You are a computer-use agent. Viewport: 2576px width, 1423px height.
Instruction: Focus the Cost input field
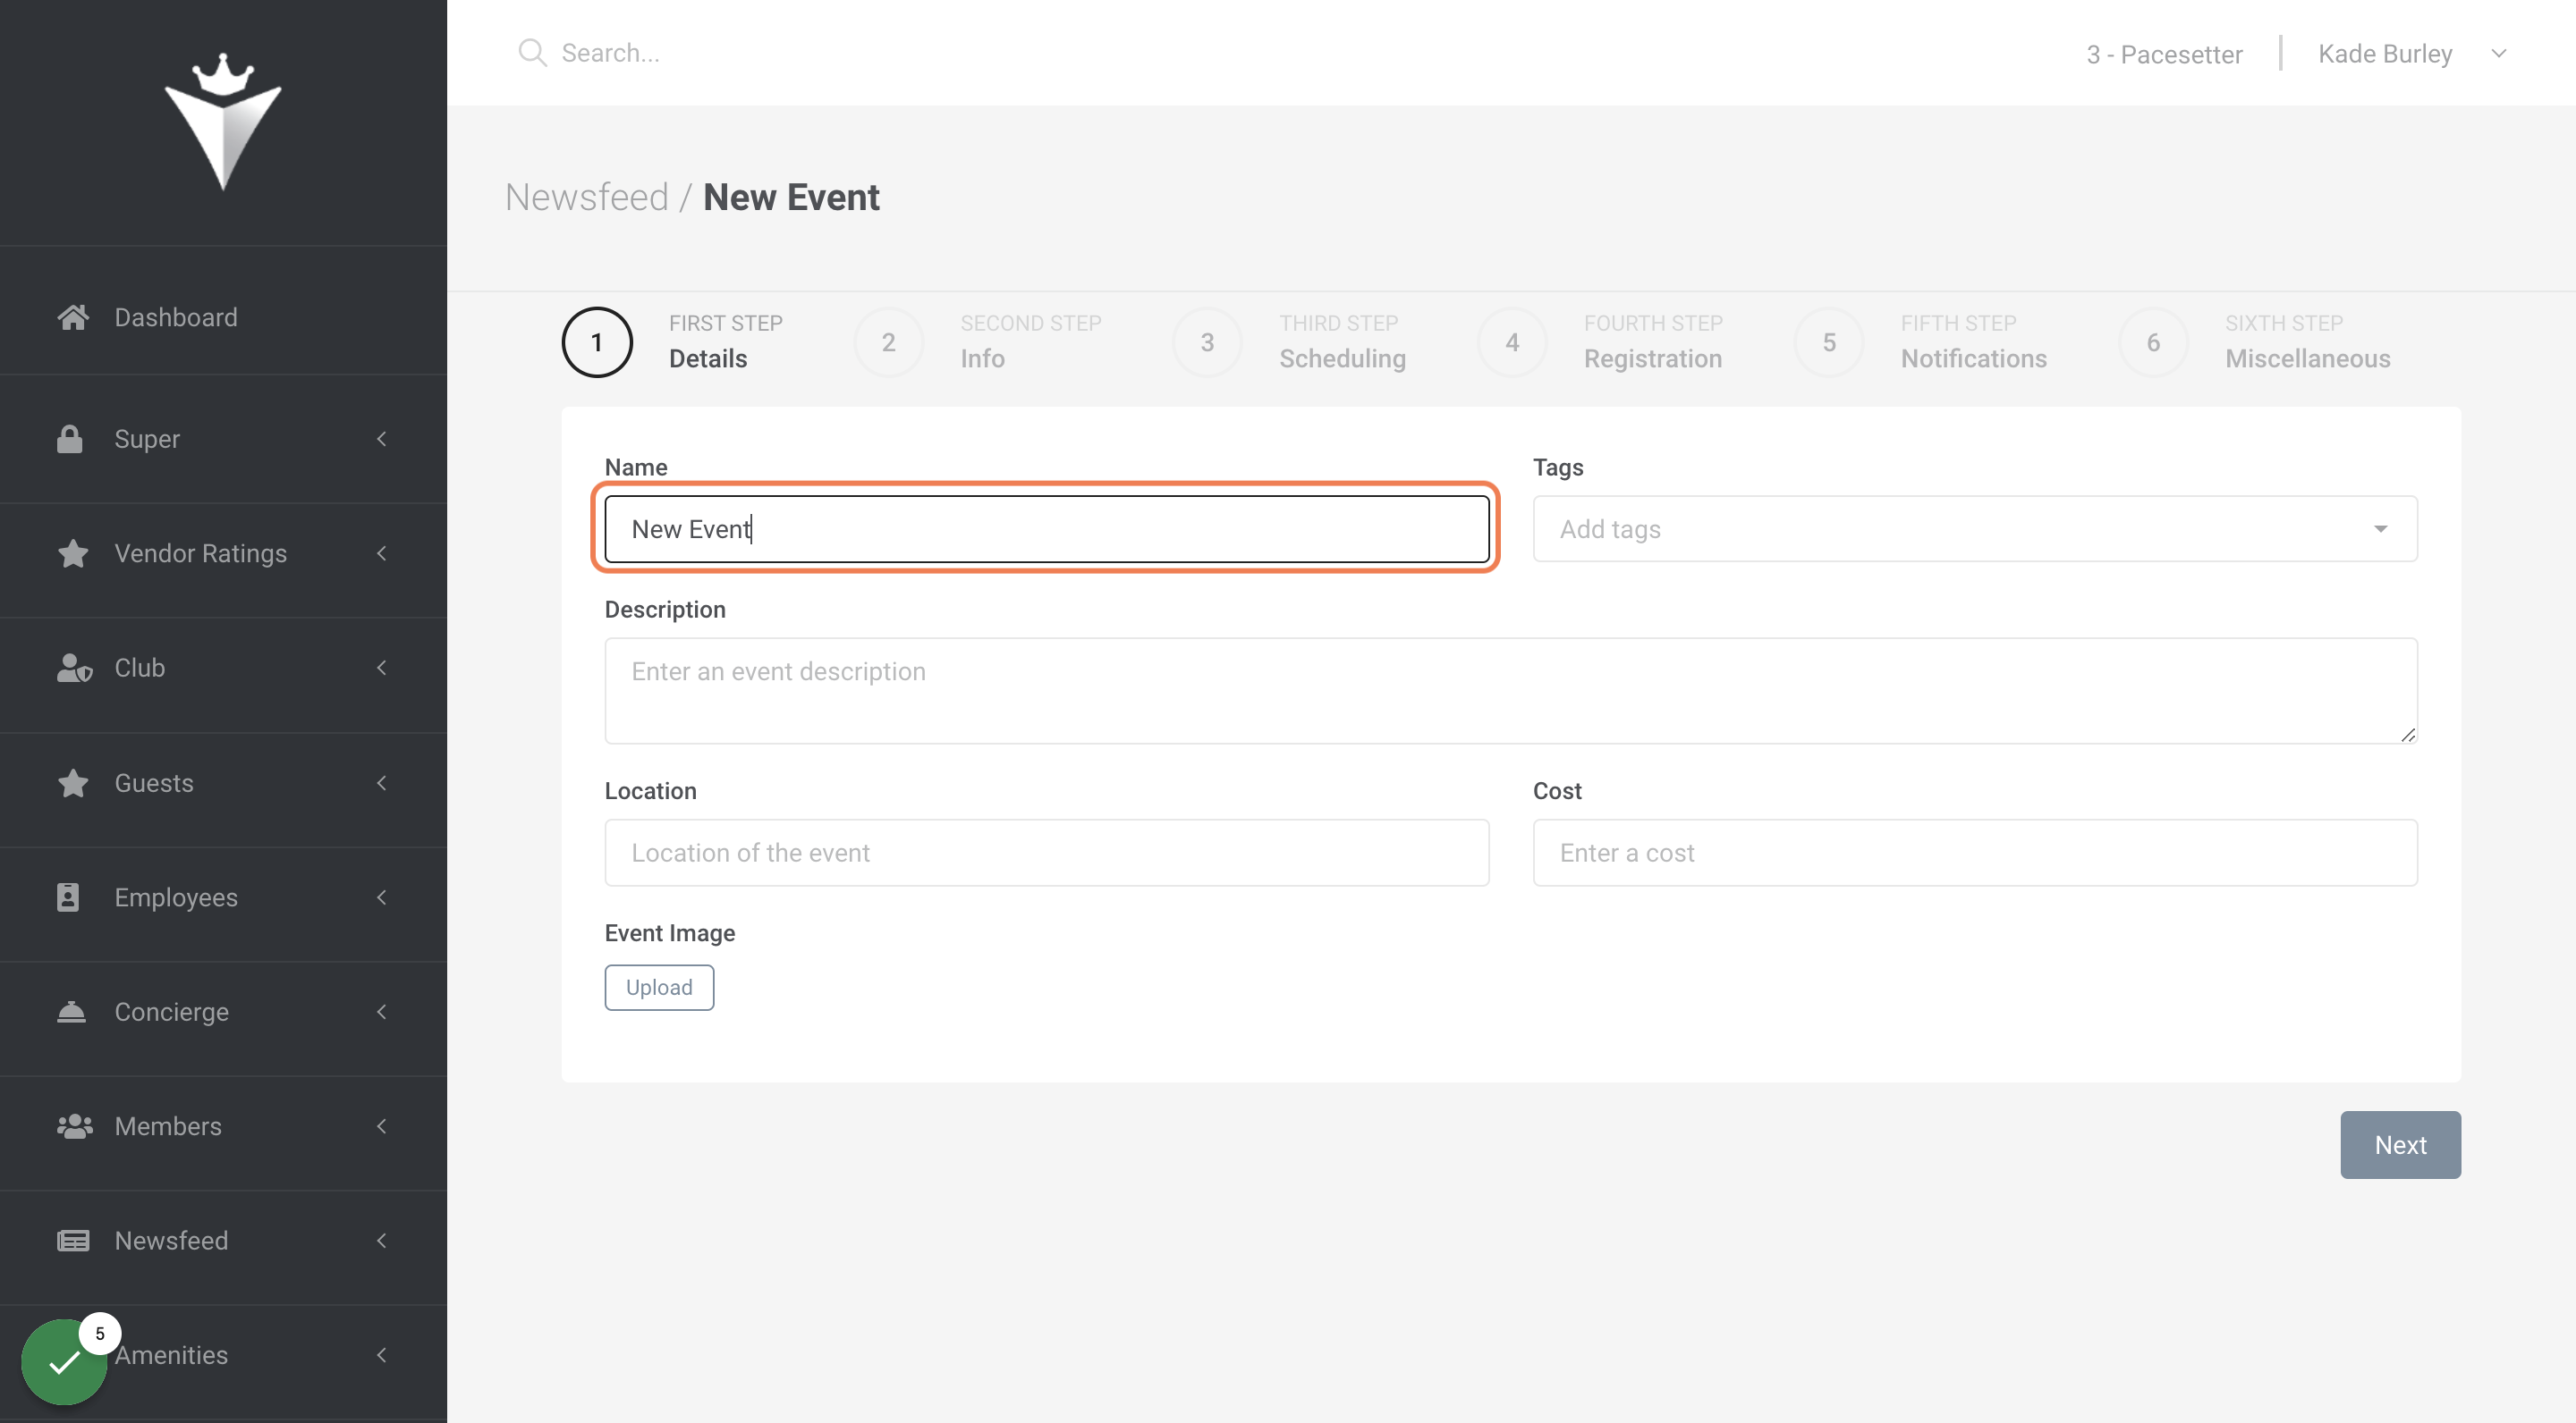pyautogui.click(x=1975, y=853)
